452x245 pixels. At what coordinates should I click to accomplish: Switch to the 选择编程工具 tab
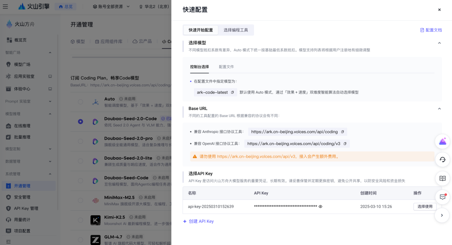point(236,30)
